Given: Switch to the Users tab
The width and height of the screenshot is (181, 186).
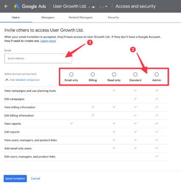Looking at the screenshot, I should [16, 17].
